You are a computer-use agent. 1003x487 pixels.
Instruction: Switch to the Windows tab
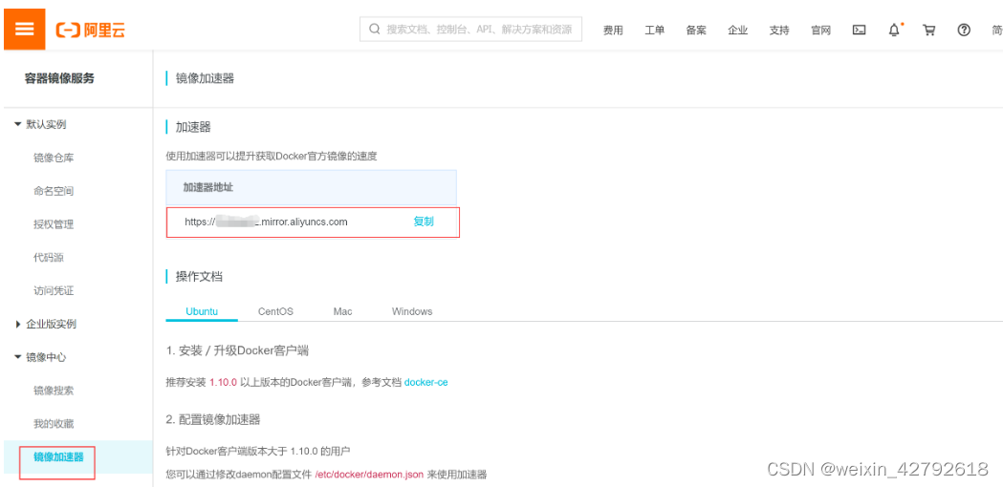pyautogui.click(x=412, y=311)
